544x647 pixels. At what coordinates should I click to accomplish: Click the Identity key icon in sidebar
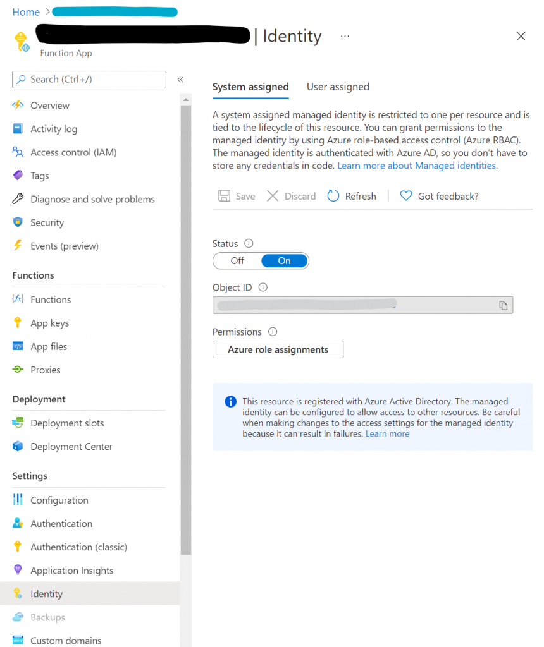point(18,593)
